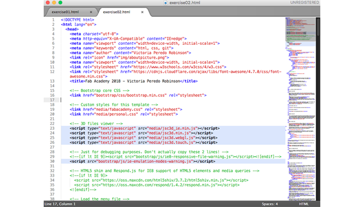
Task: Click the Line 17, Column 1 status text
Action: click(60, 204)
